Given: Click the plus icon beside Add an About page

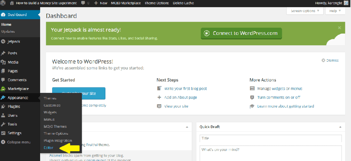Looking at the screenshot, I should [159, 97].
